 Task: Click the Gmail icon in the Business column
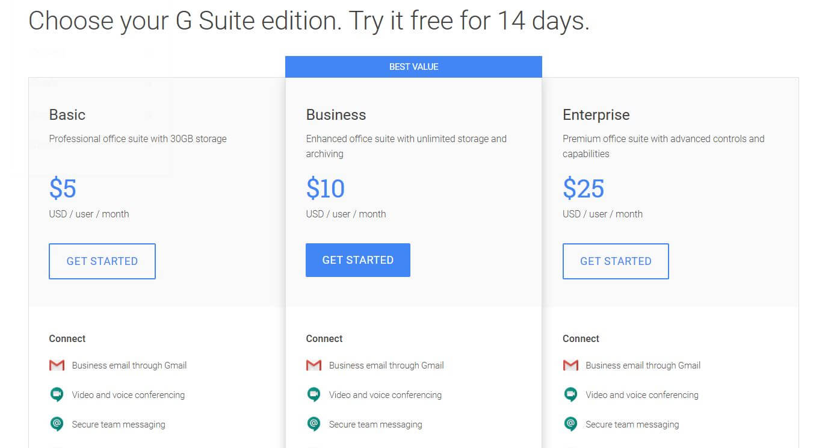pyautogui.click(x=314, y=365)
